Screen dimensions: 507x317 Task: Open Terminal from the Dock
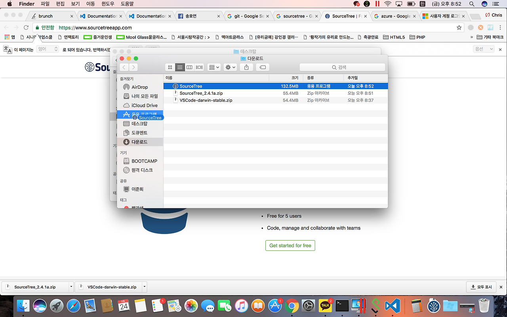tap(342, 306)
